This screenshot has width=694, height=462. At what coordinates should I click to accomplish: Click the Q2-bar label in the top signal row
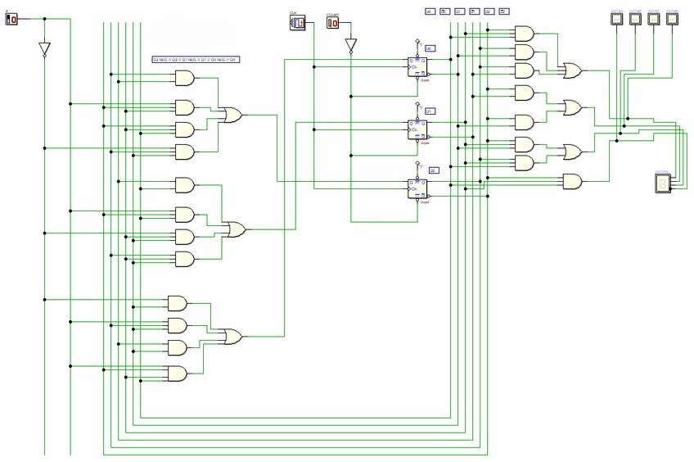[504, 11]
